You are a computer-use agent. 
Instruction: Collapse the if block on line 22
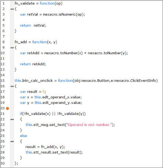click(12, 119)
